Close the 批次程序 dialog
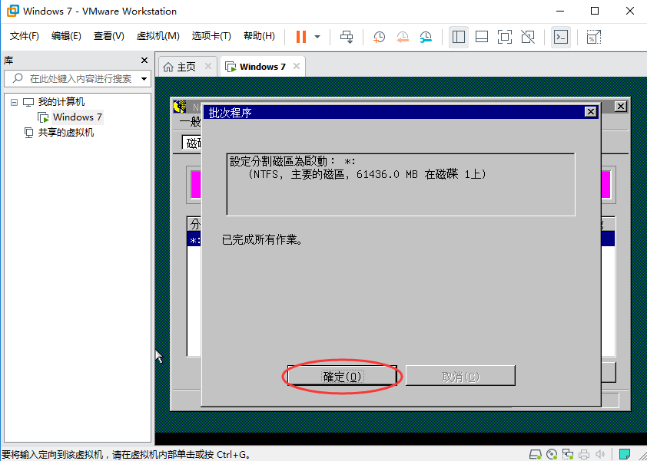The width and height of the screenshot is (647, 461). click(591, 112)
